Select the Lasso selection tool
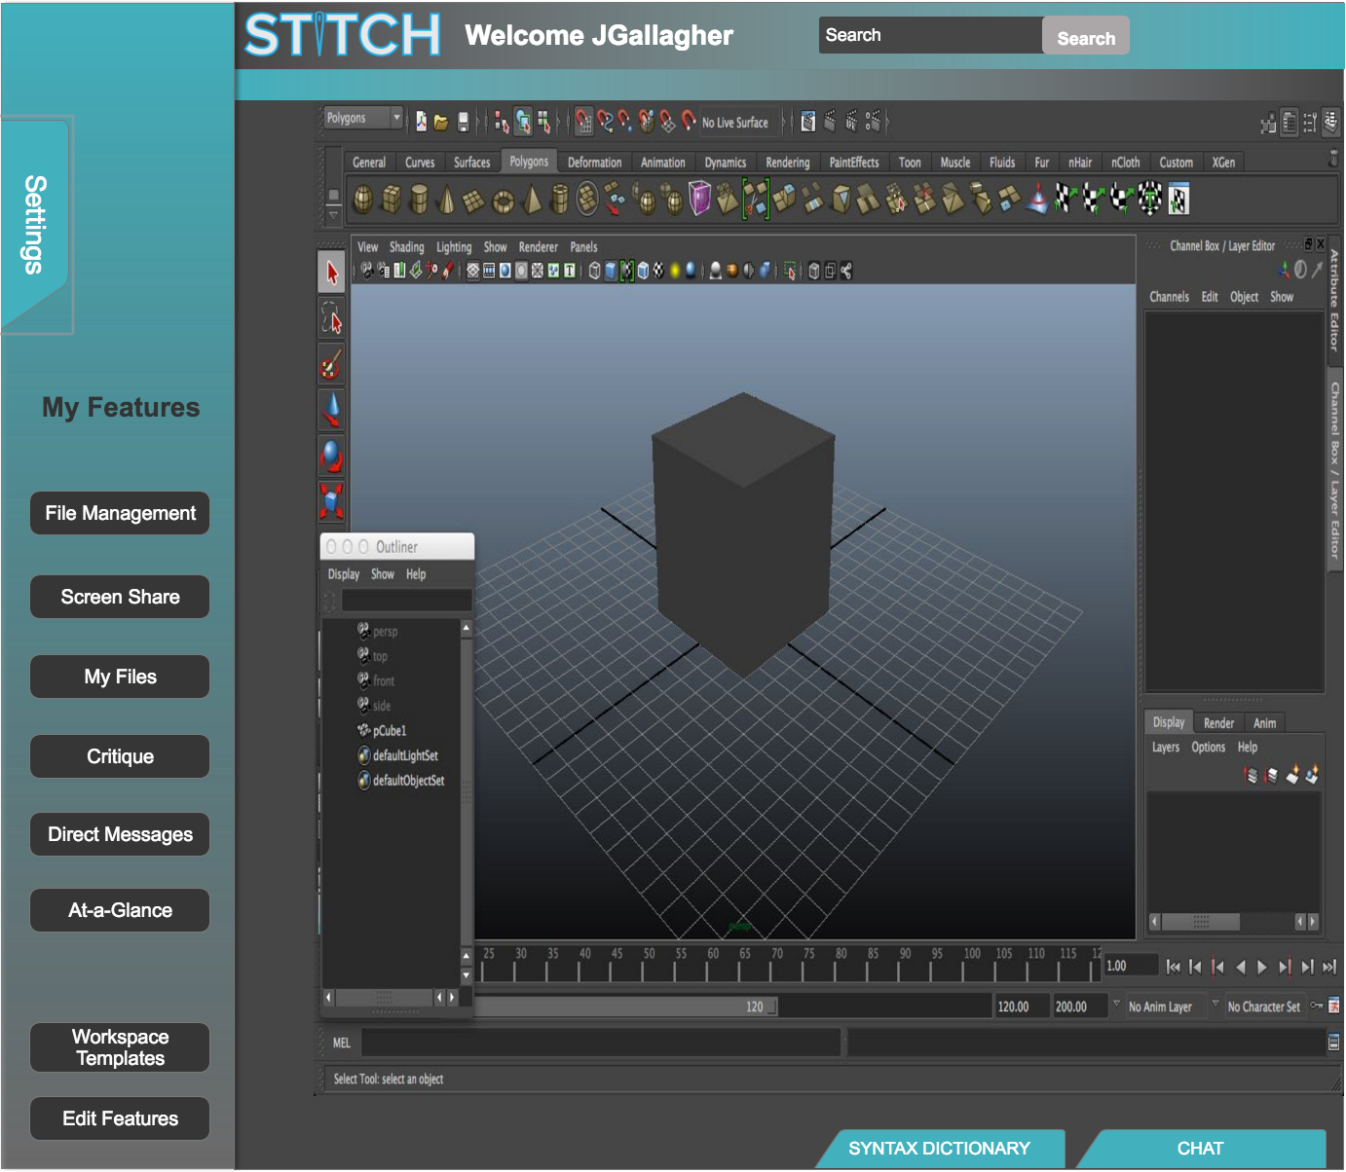This screenshot has height=1172, width=1346. pos(331,318)
